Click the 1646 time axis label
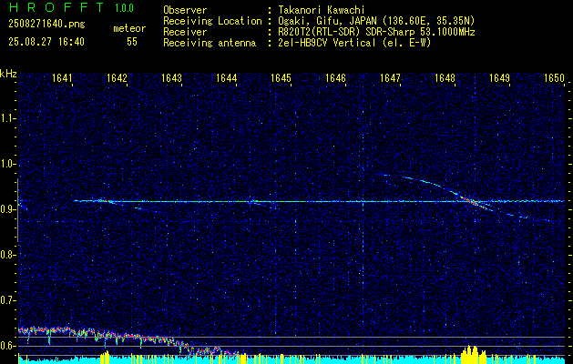The height and width of the screenshot is (364, 573). click(x=335, y=78)
